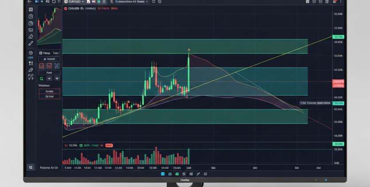Select the top green zone rectangle on chart

[185, 47]
